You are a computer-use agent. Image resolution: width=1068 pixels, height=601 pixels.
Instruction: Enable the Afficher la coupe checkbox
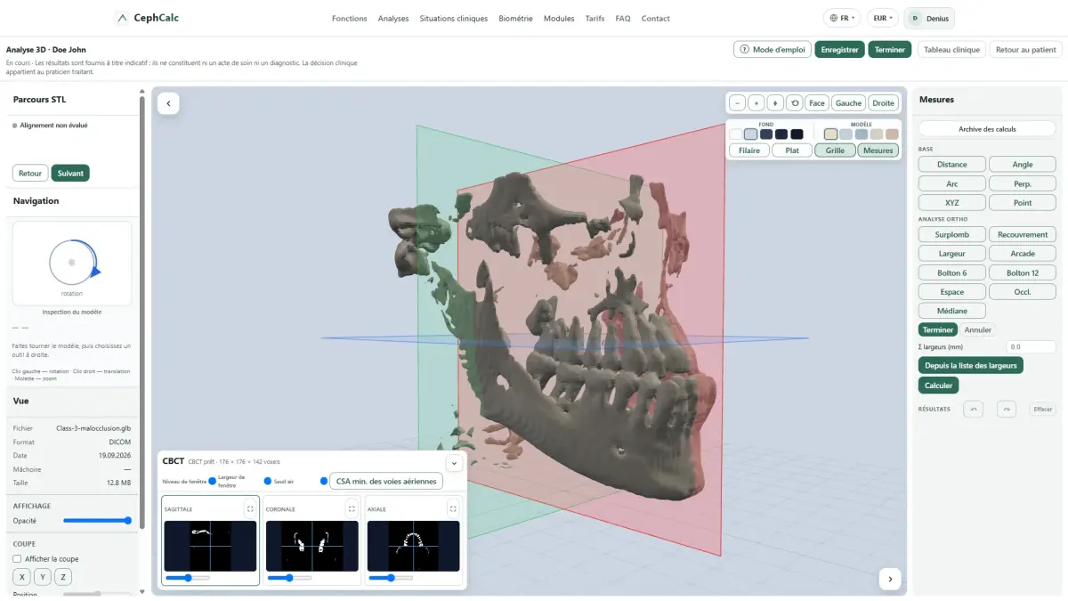[x=17, y=559]
